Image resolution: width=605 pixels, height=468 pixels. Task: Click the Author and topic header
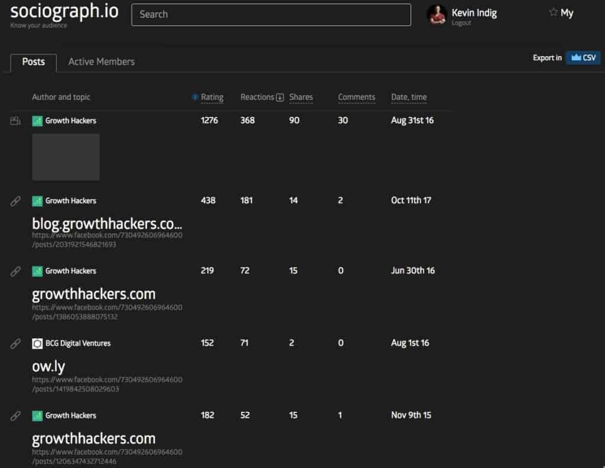[61, 97]
